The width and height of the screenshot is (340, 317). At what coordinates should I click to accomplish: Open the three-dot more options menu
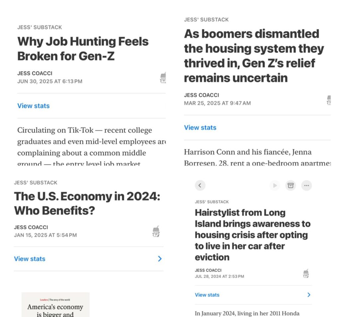[306, 185]
